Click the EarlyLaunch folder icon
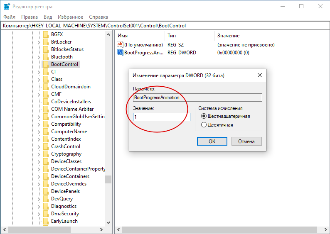 click(x=46, y=221)
